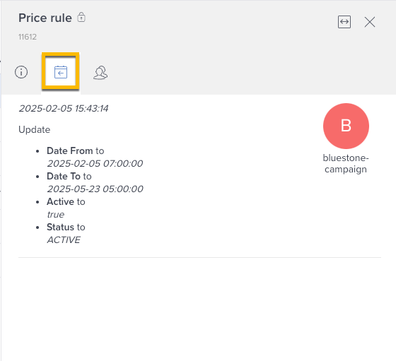Select the Active field label
Image resolution: width=396 pixels, height=361 pixels.
pos(61,202)
